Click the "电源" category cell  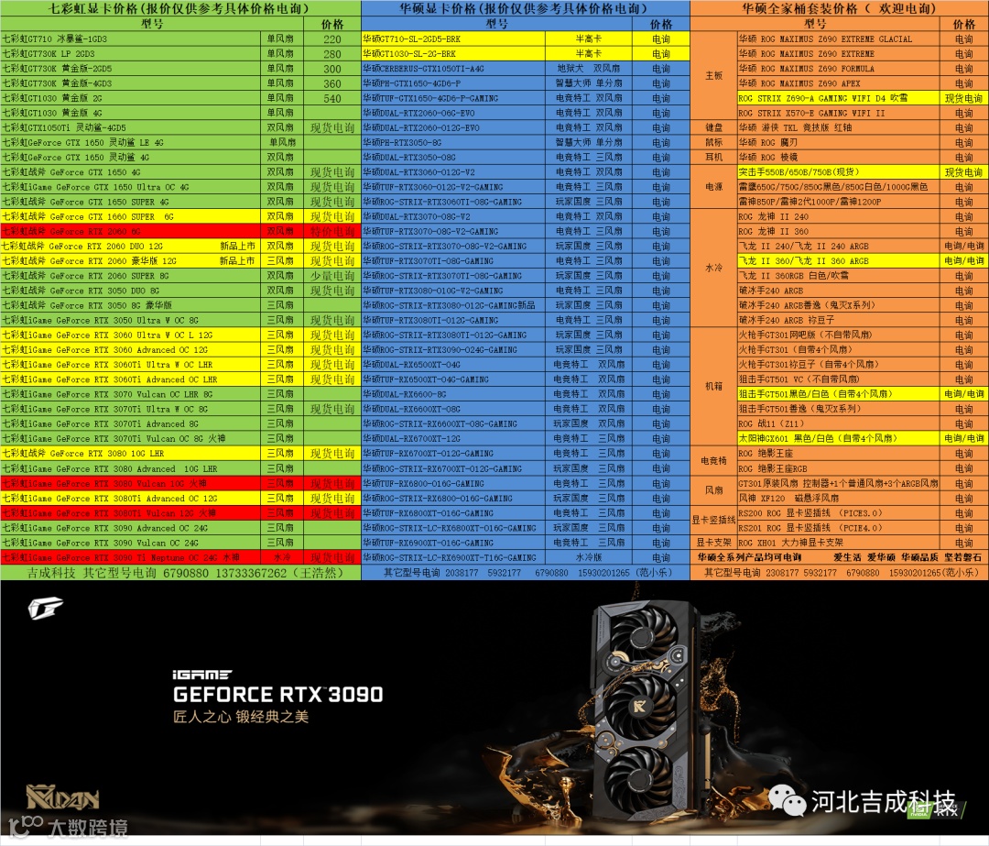coord(714,187)
